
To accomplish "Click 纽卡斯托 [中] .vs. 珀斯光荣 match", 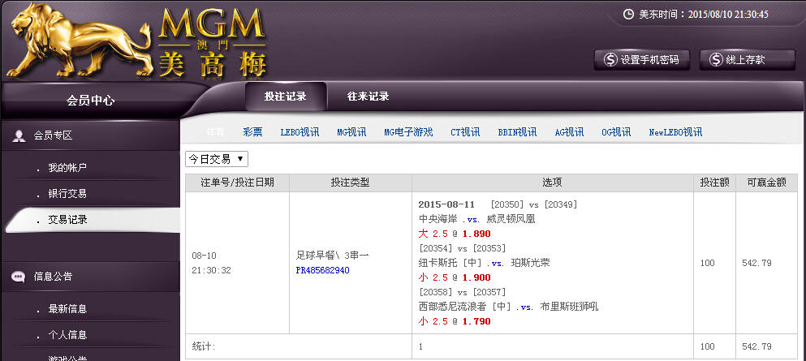I will pyautogui.click(x=485, y=263).
